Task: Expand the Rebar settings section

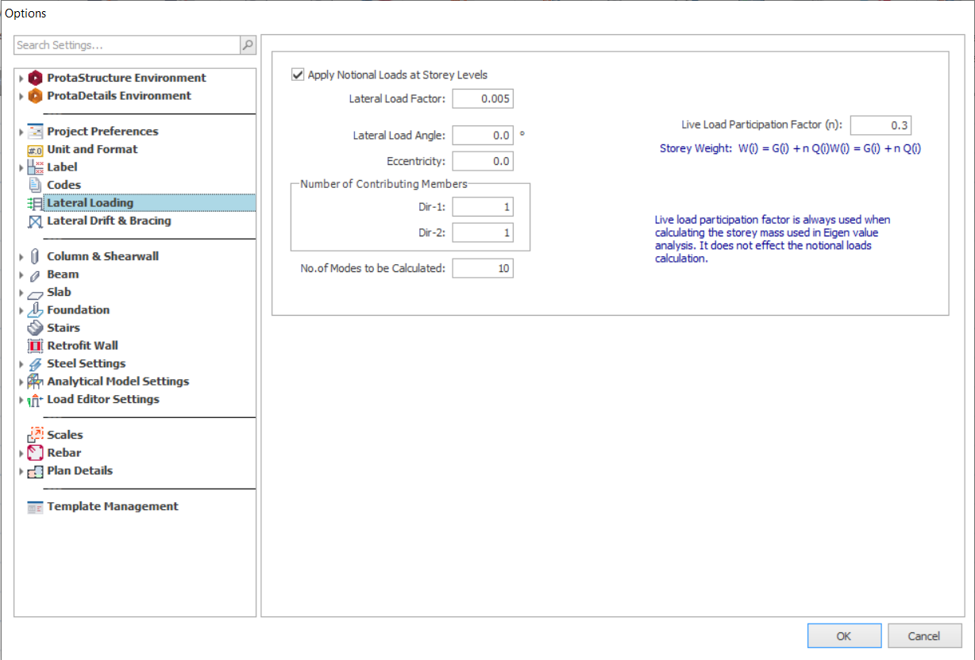Action: click(21, 452)
